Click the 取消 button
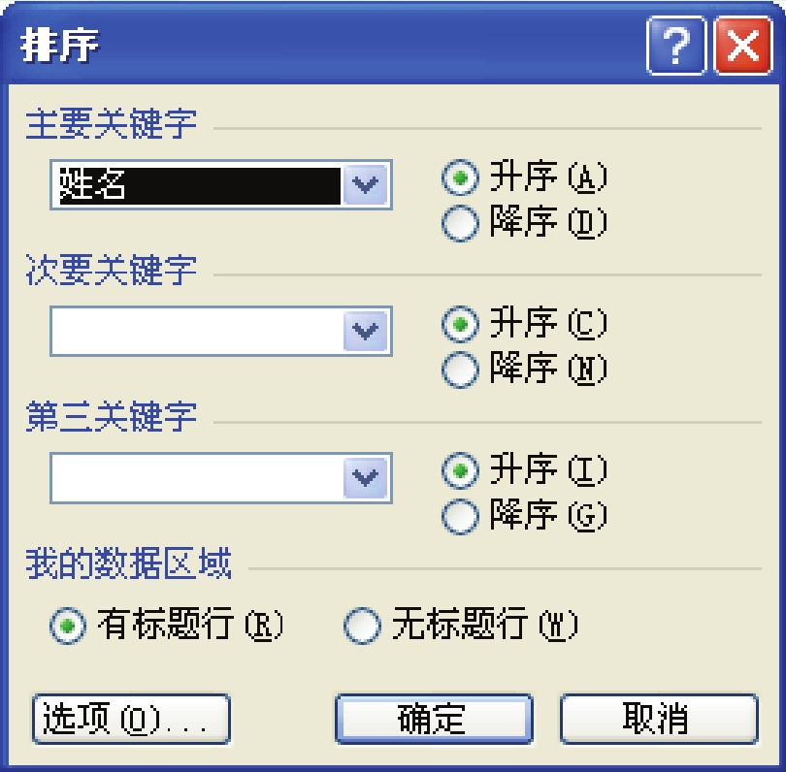 pyautogui.click(x=659, y=719)
